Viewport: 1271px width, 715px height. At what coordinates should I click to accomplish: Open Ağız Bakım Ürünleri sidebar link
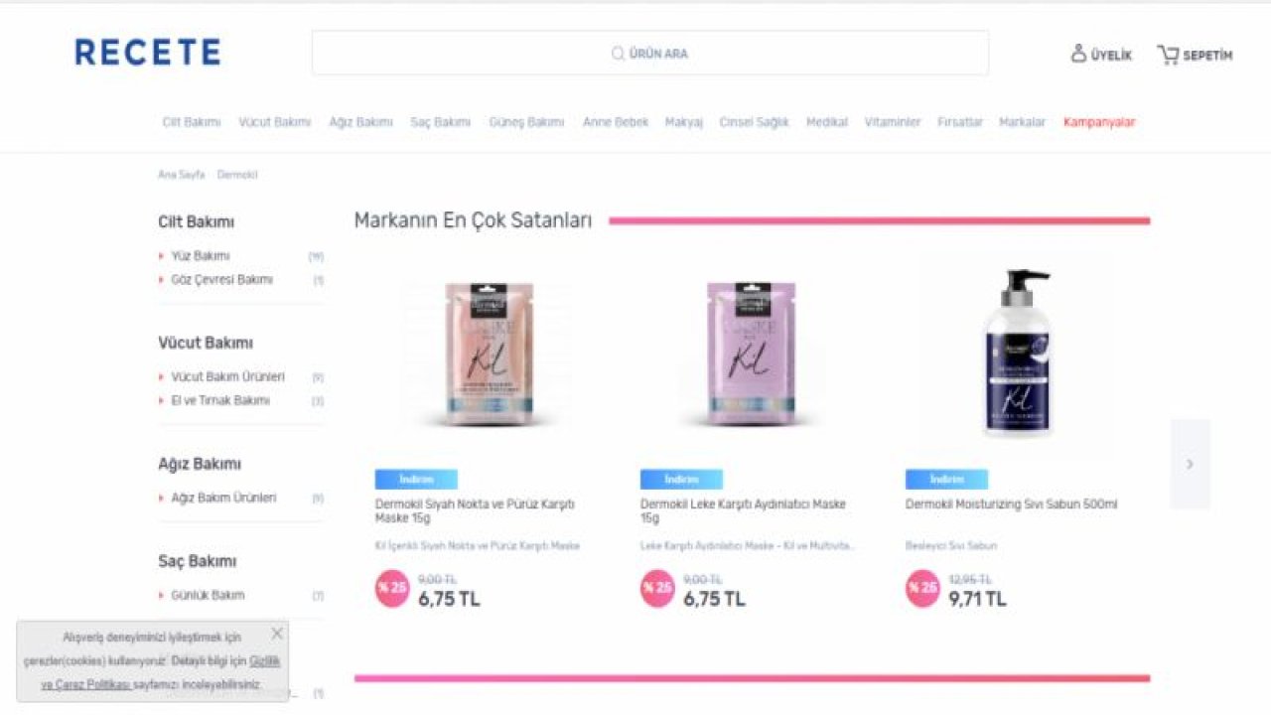pos(223,499)
